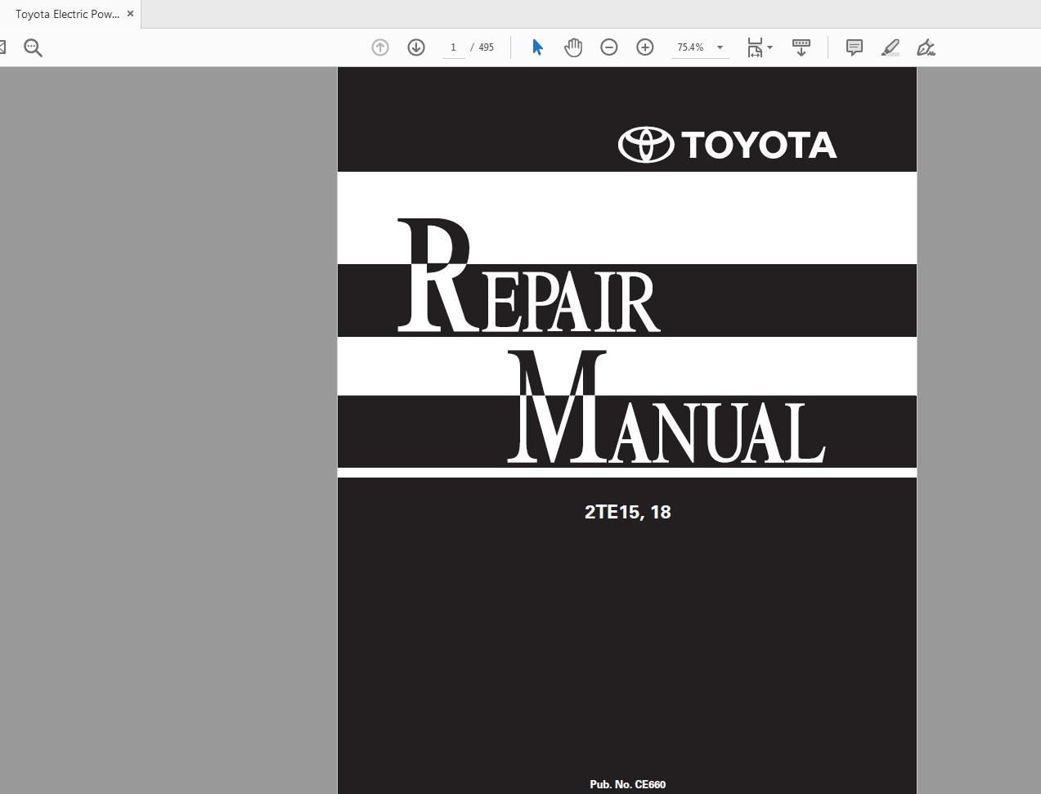Edit the current page number field
Image resolution: width=1041 pixels, height=794 pixels.
click(453, 47)
